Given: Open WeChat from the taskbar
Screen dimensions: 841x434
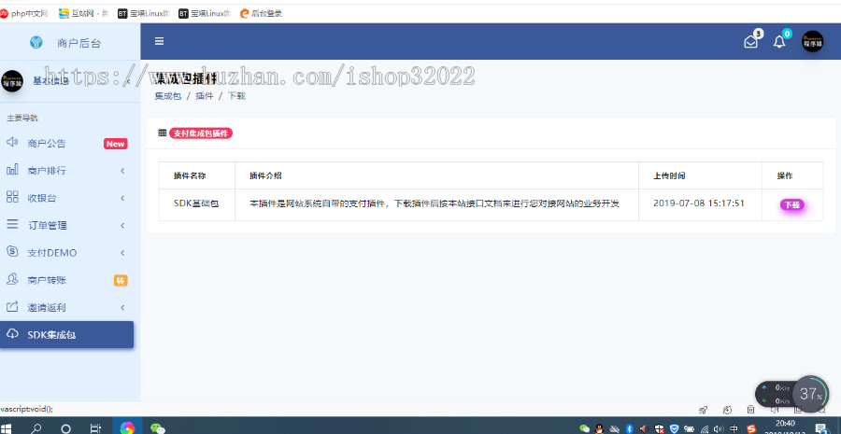Looking at the screenshot, I should coord(157,428).
